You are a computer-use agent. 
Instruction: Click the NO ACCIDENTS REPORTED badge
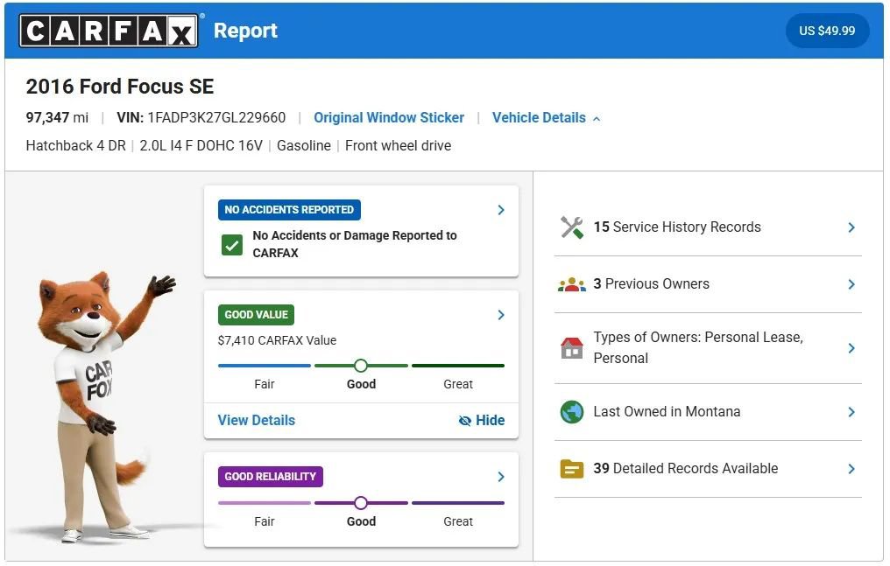(289, 210)
